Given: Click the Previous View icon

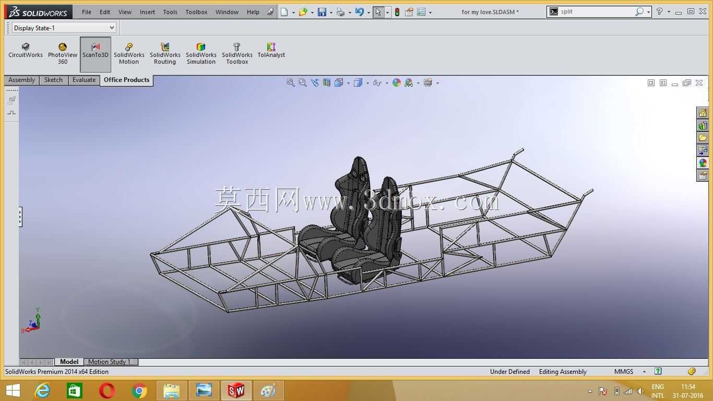Looking at the screenshot, I should pyautogui.click(x=314, y=82).
